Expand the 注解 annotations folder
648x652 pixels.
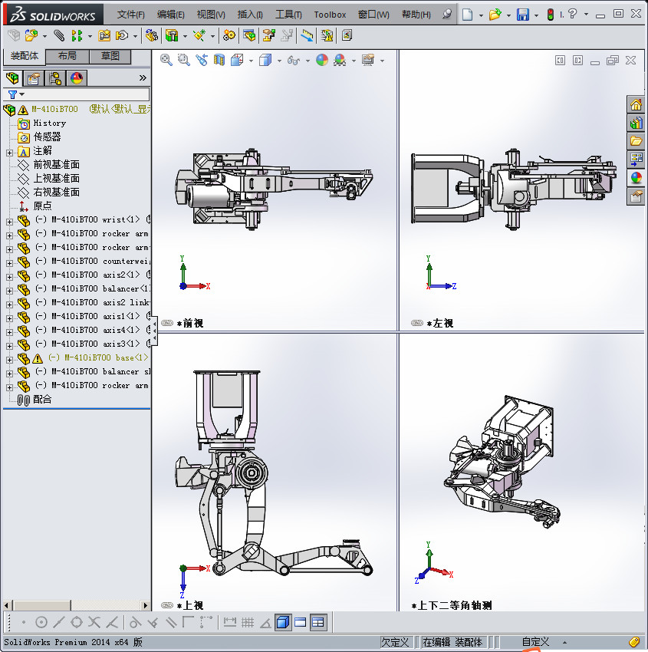pos(9,153)
